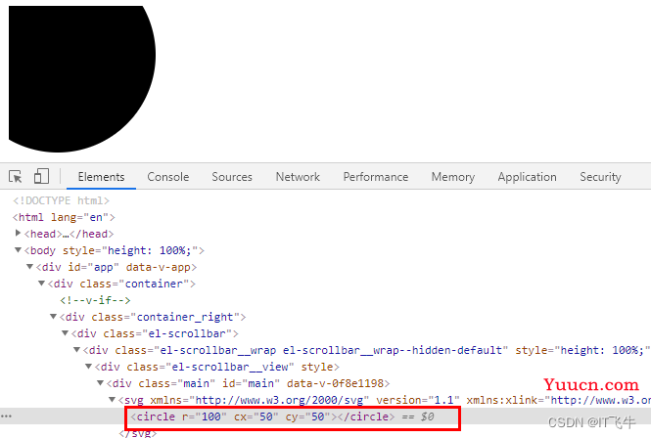This screenshot has height=438, width=651.
Task: Switch to the Network tab
Action: coord(298,177)
